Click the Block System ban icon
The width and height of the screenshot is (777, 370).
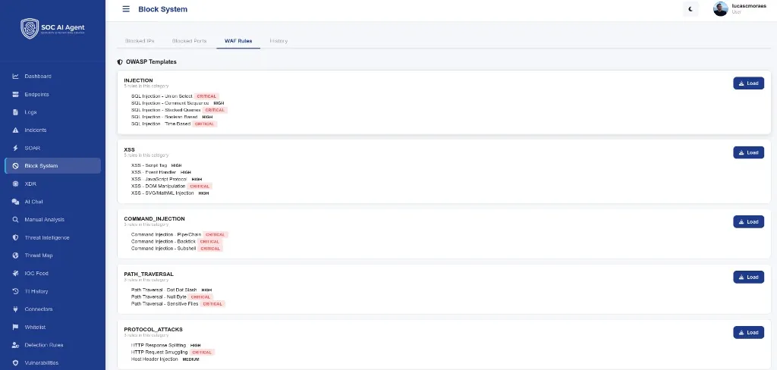15,166
